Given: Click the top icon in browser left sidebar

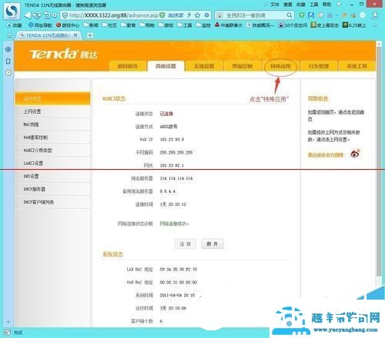Looking at the screenshot, I should coord(8,49).
